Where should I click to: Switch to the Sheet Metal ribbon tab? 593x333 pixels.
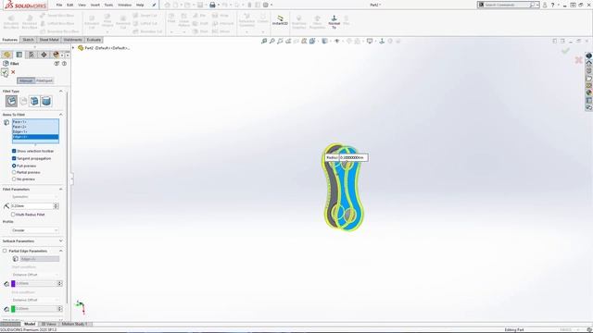(49, 40)
